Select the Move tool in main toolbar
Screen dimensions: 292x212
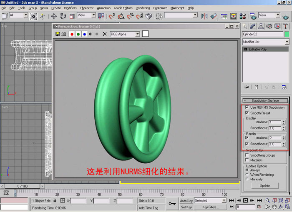54,16
